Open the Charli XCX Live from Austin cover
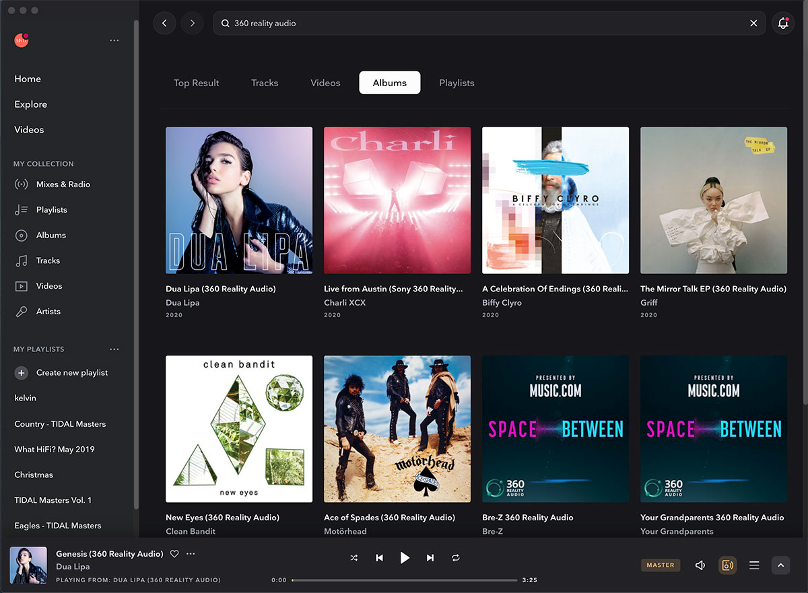808x593 pixels. 397,201
